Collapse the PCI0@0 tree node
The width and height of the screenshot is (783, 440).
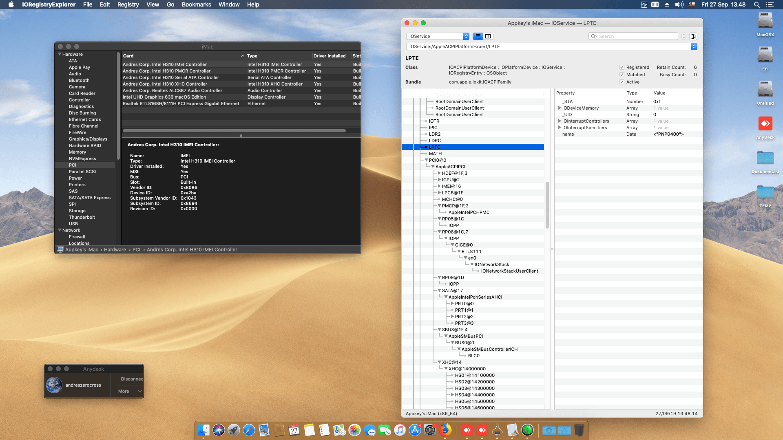click(x=426, y=160)
